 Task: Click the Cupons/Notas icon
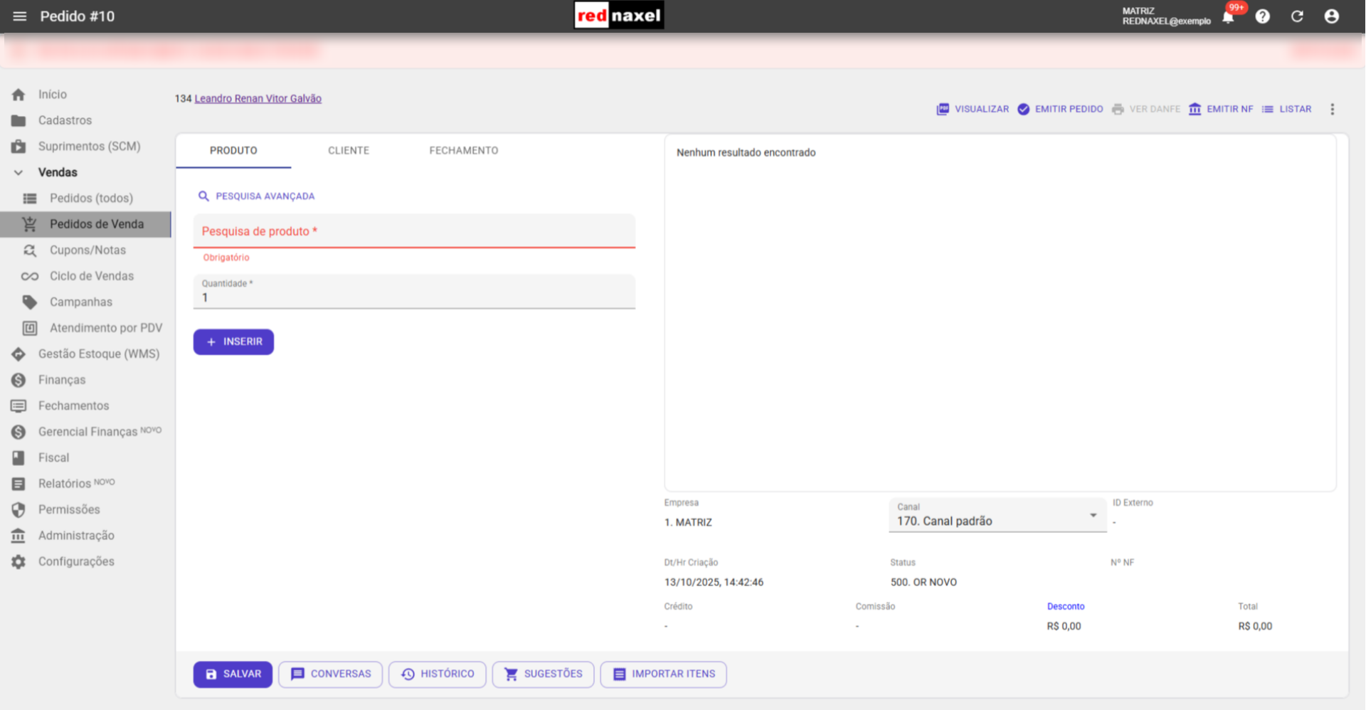coord(30,250)
